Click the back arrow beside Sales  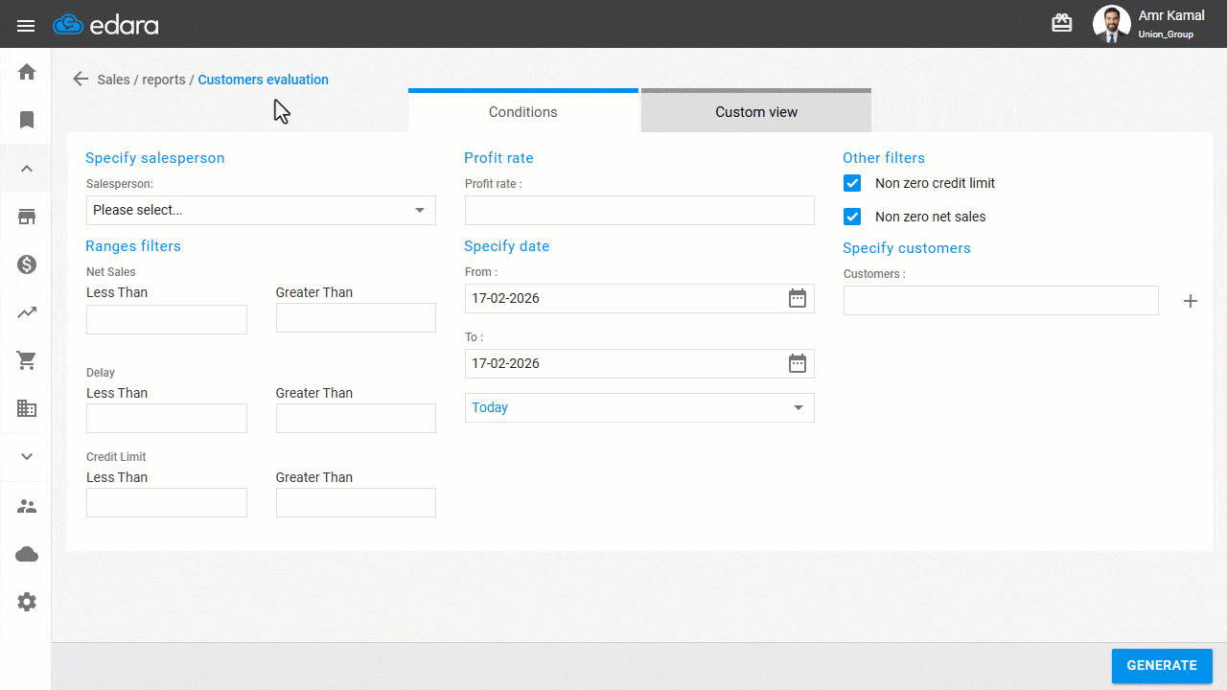click(81, 80)
